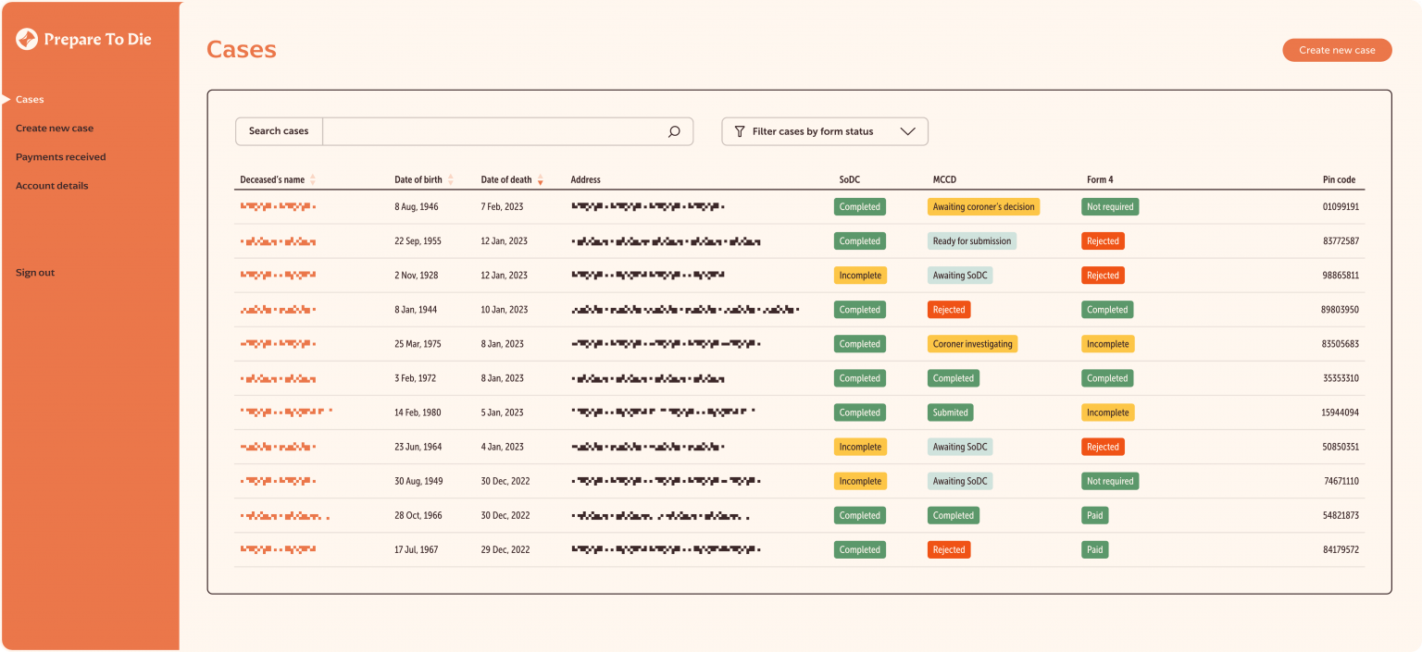1422x652 pixels.
Task: Click the funnel filter icon
Action: click(739, 131)
